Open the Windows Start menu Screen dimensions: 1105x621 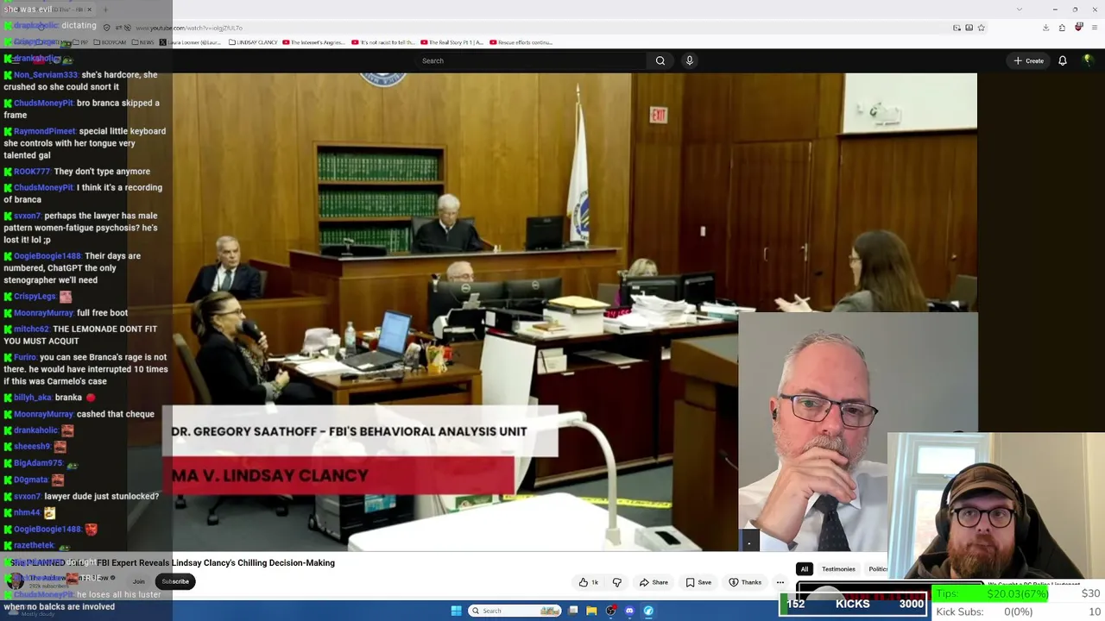point(457,611)
